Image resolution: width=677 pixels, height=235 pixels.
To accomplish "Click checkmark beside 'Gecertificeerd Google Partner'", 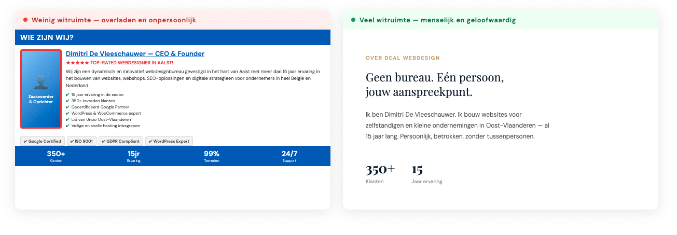I will 68,107.
